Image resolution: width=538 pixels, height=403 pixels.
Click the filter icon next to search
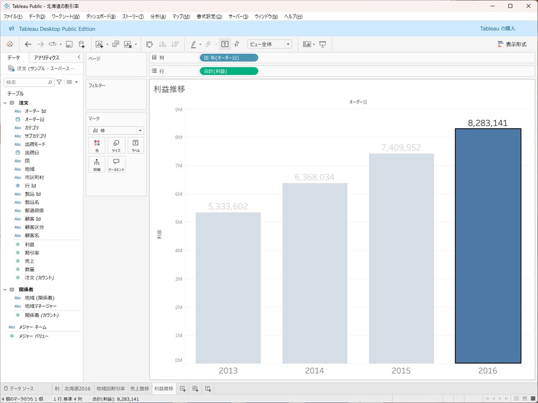59,82
